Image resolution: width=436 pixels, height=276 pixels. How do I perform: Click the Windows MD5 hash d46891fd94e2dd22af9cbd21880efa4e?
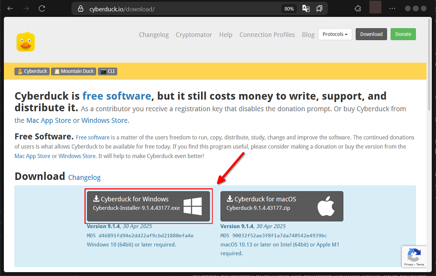point(145,236)
